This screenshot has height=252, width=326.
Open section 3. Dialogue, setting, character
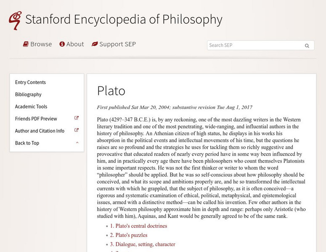click(x=143, y=244)
